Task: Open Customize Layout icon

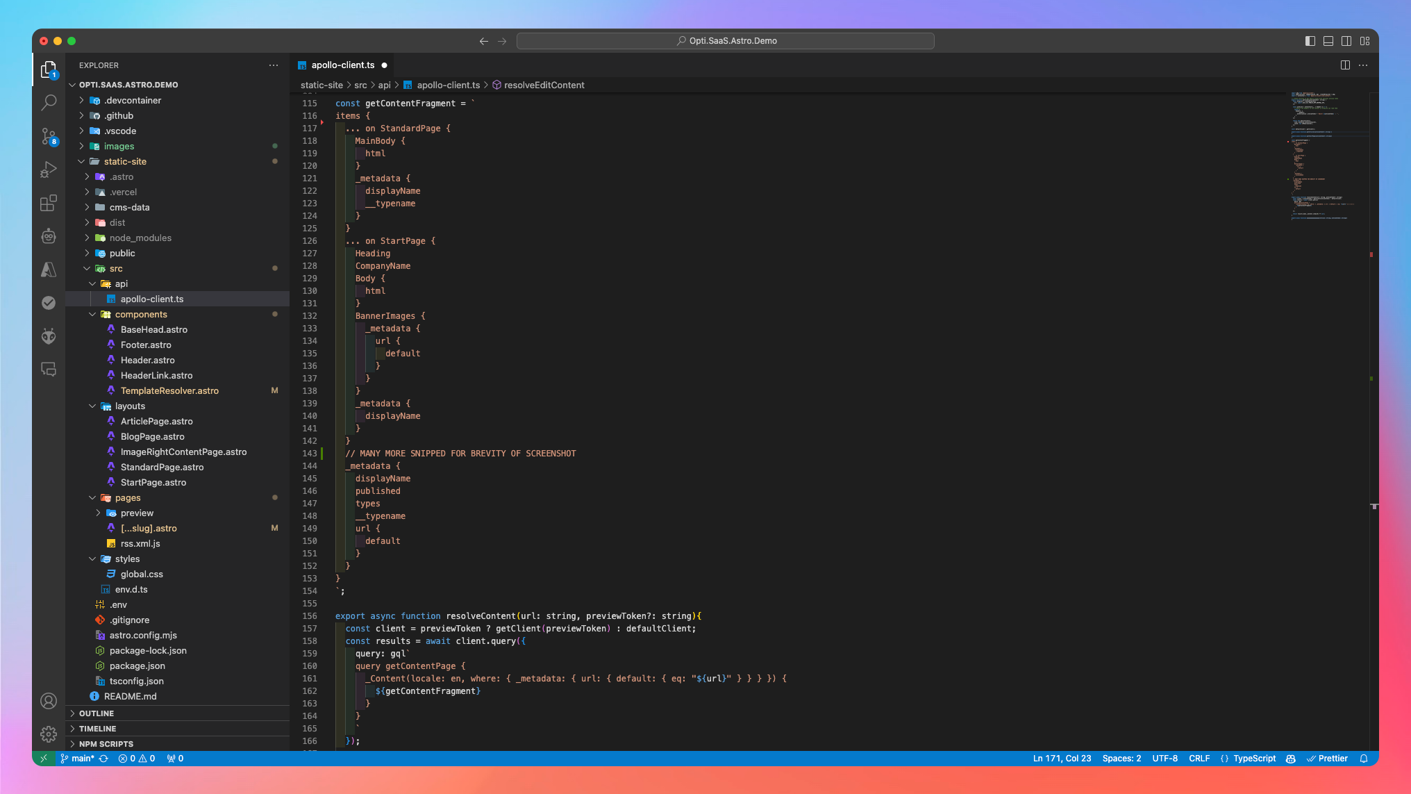Action: pos(1364,41)
